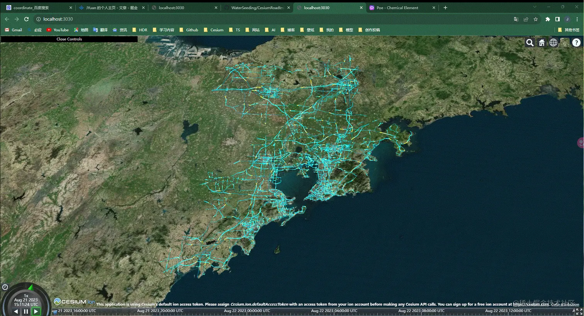Image resolution: width=584 pixels, height=316 pixels.
Task: Open the 翻译 bookmark
Action: coord(100,30)
